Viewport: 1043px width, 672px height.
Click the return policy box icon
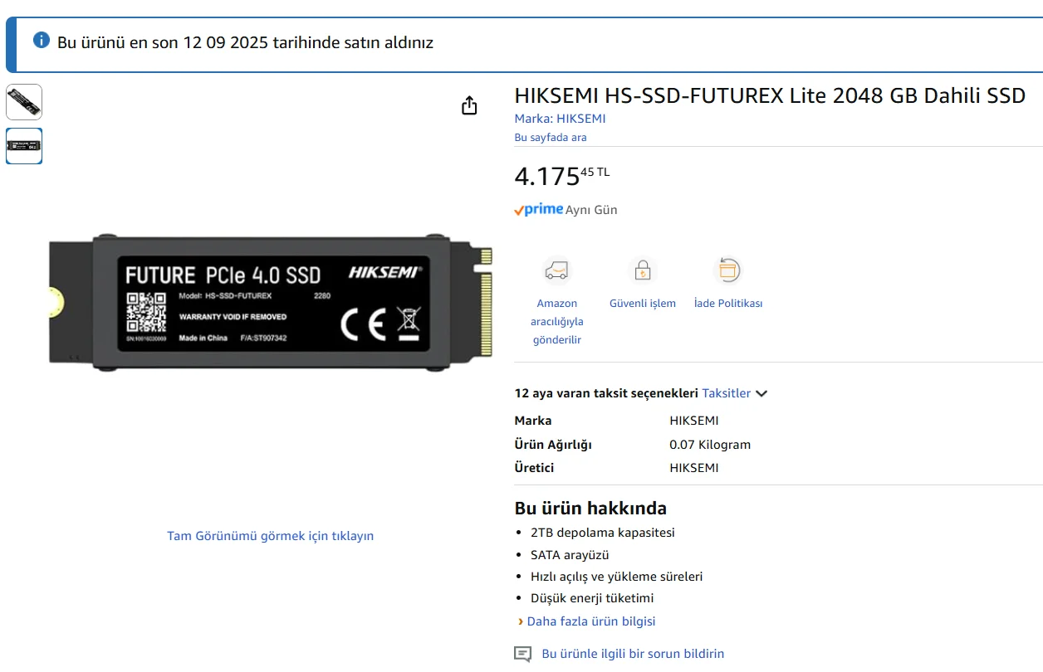click(727, 270)
